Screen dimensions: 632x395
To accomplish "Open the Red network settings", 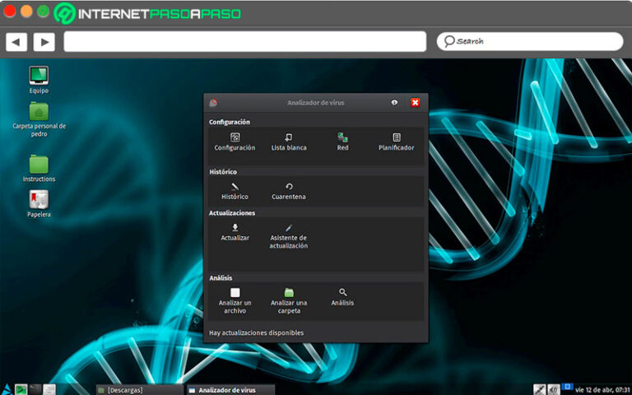I will point(342,142).
